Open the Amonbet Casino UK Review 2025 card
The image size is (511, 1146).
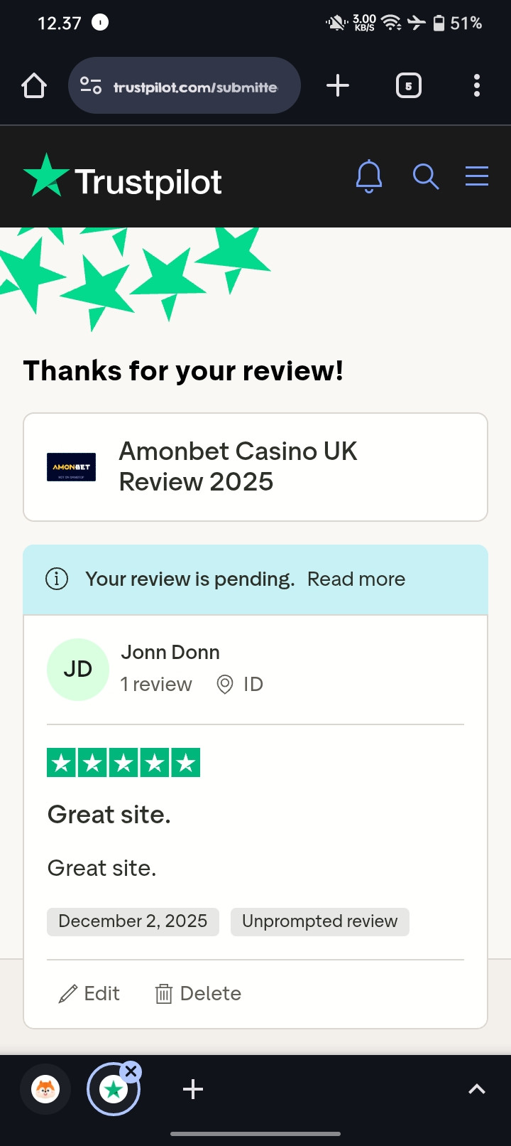[x=255, y=467]
